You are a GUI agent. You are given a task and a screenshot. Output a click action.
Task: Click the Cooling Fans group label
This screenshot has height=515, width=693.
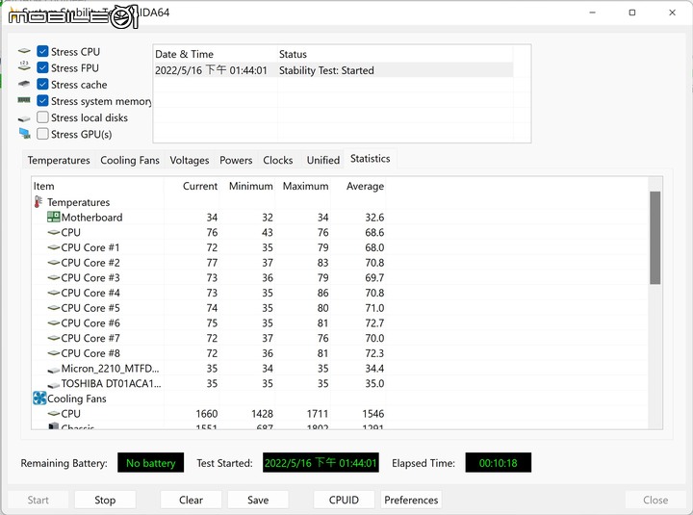click(x=77, y=399)
